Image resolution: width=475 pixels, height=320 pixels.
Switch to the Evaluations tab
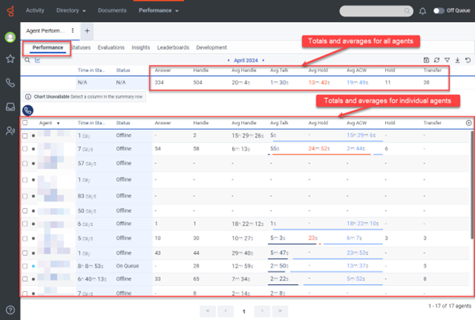point(111,47)
